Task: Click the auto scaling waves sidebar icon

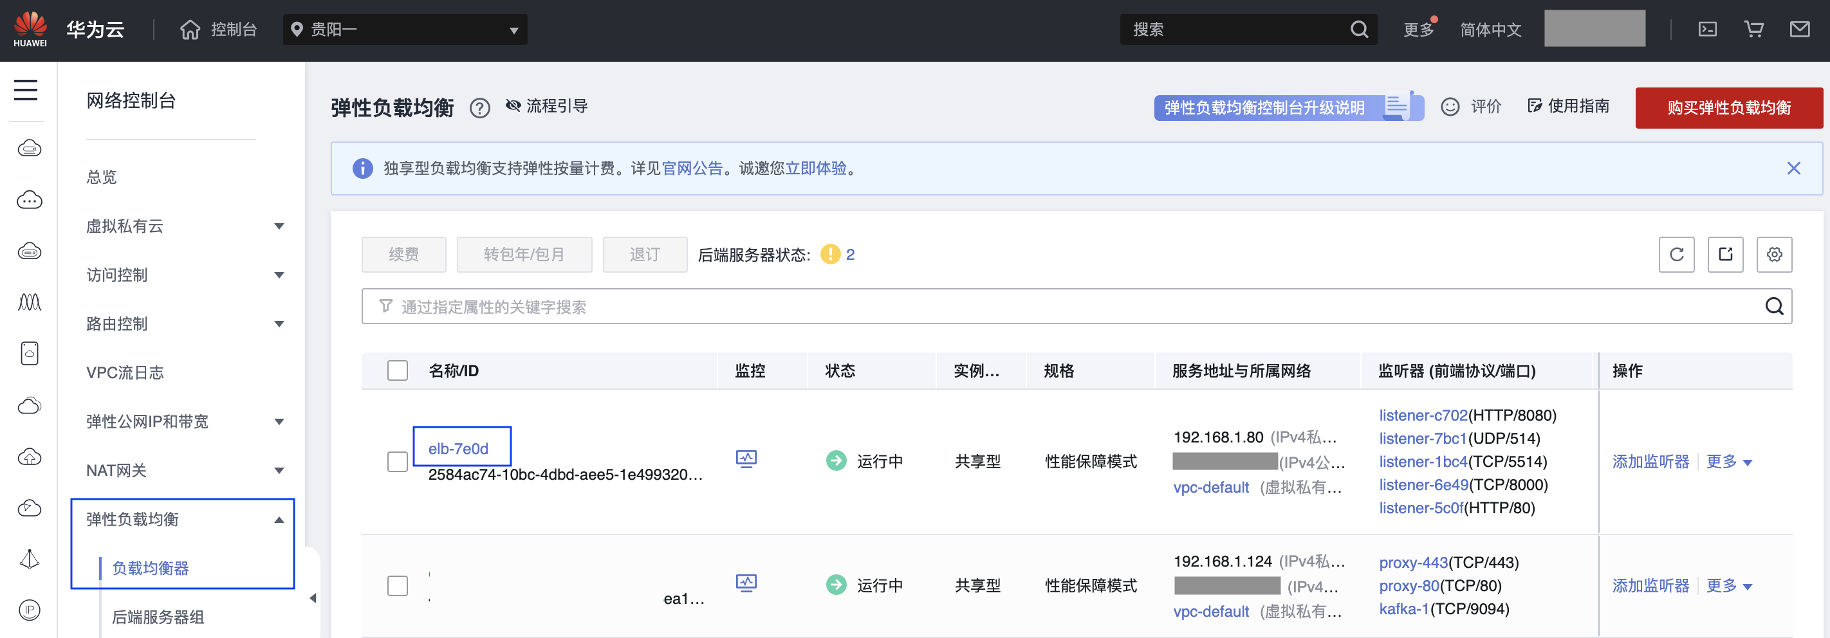Action: tap(29, 302)
